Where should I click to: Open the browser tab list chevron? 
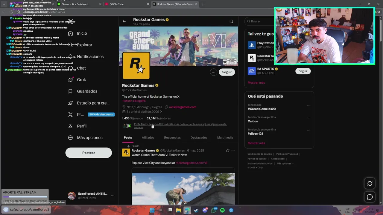point(4,4)
